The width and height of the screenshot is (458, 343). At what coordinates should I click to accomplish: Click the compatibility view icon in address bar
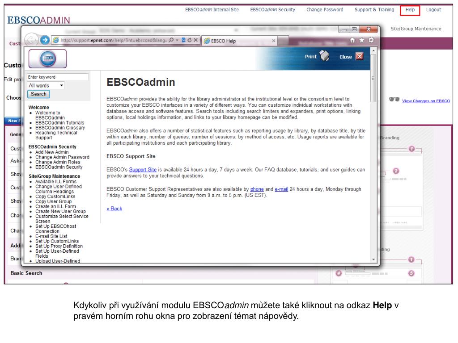[183, 40]
